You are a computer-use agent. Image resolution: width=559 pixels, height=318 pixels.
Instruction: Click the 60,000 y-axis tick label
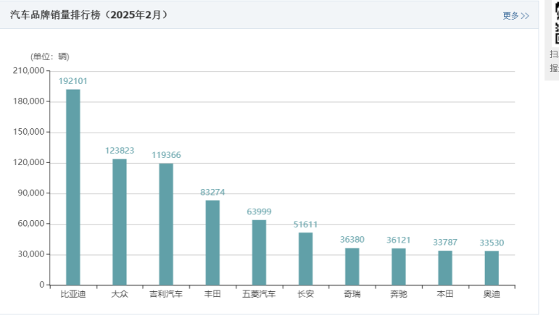click(31, 224)
